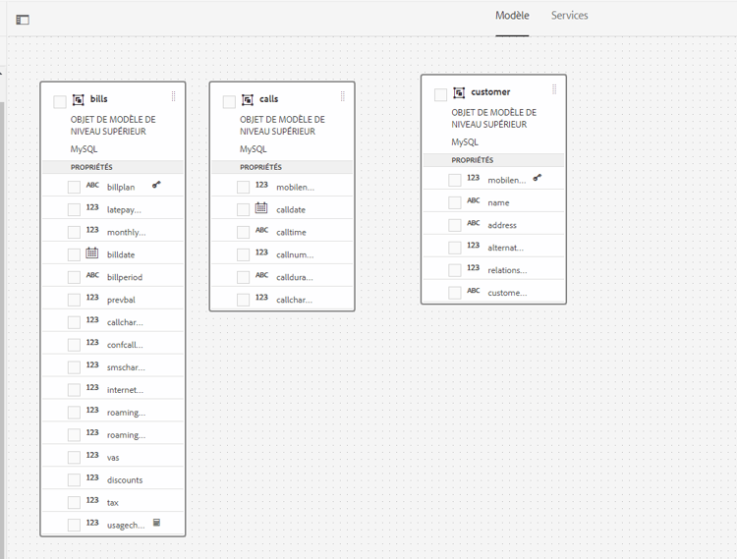Click the calendar type icon for calldate
737x559 pixels.
click(x=261, y=207)
